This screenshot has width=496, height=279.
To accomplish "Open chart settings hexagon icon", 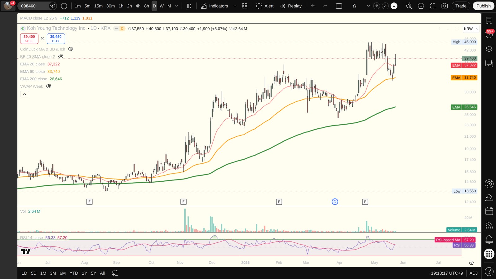I will pyautogui.click(x=421, y=6).
